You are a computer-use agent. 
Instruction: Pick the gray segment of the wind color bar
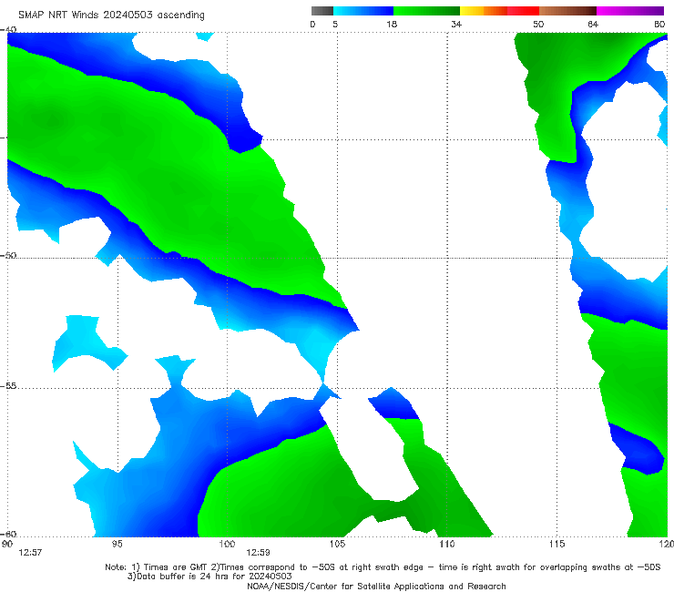[322, 11]
